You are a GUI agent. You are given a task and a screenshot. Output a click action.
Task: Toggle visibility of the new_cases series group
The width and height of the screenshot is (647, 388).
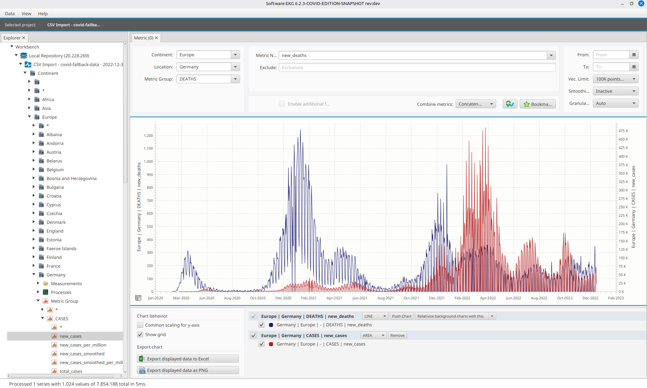(253, 335)
